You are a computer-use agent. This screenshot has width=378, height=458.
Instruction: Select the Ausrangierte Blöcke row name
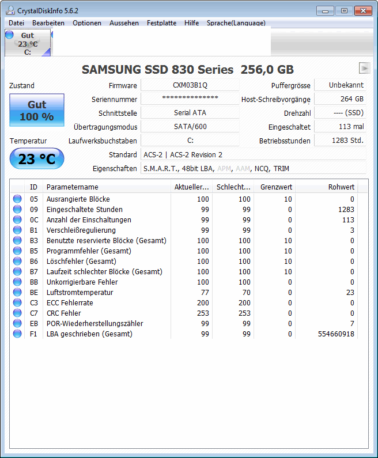tap(78, 199)
